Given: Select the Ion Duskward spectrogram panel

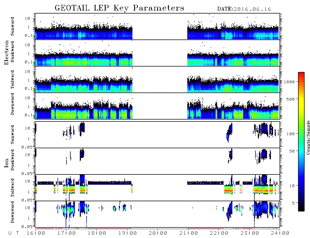Looking at the screenshot, I should pyautogui.click(x=157, y=161).
